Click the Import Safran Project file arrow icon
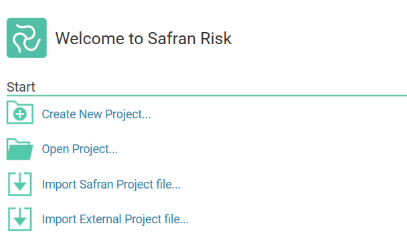407x248 pixels. click(x=20, y=184)
